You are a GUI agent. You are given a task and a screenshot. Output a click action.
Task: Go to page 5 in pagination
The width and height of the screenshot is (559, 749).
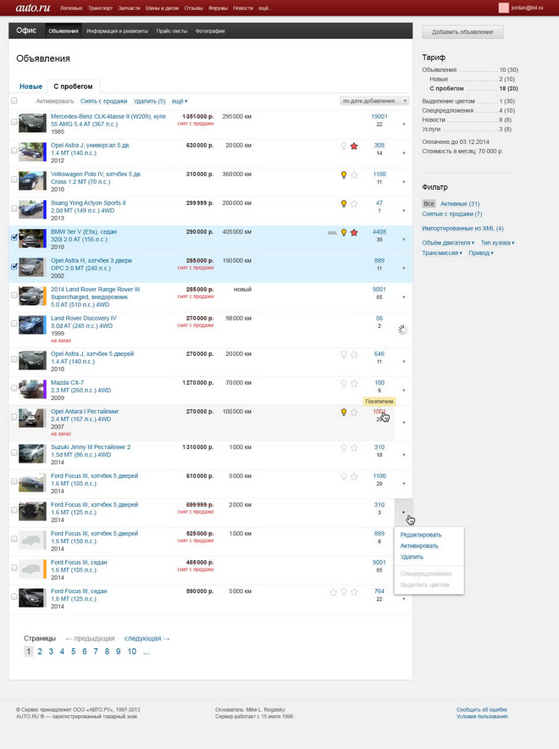[73, 652]
